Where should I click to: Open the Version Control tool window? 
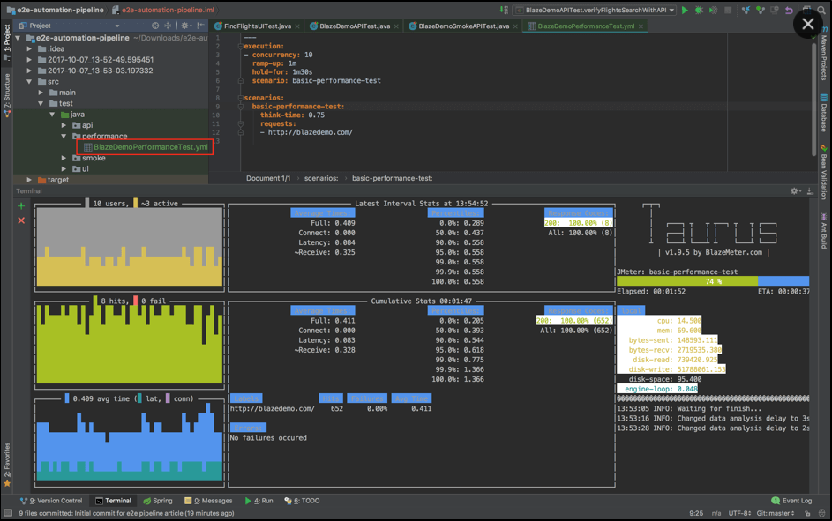click(51, 501)
